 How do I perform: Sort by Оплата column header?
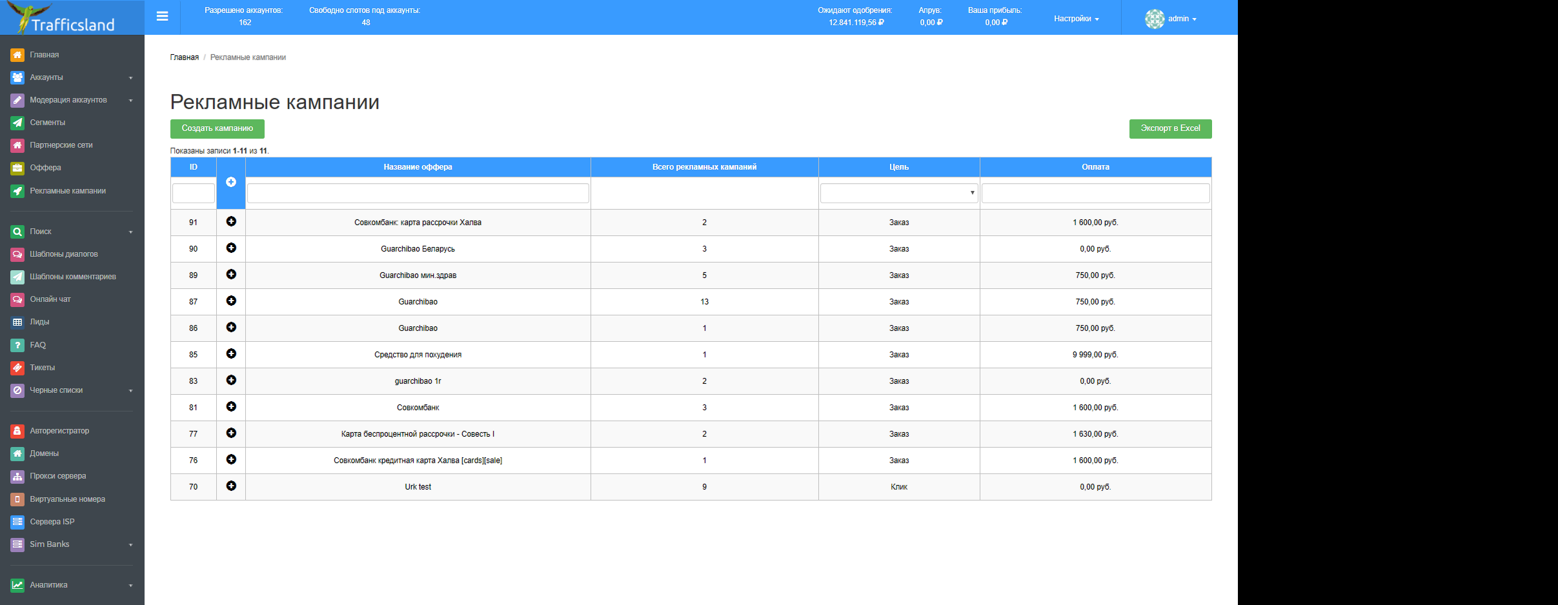[1095, 167]
